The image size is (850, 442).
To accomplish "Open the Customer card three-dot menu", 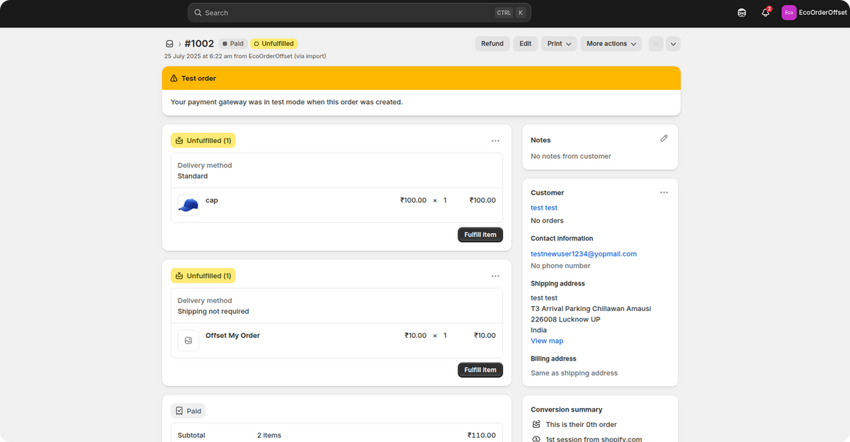I will (664, 193).
